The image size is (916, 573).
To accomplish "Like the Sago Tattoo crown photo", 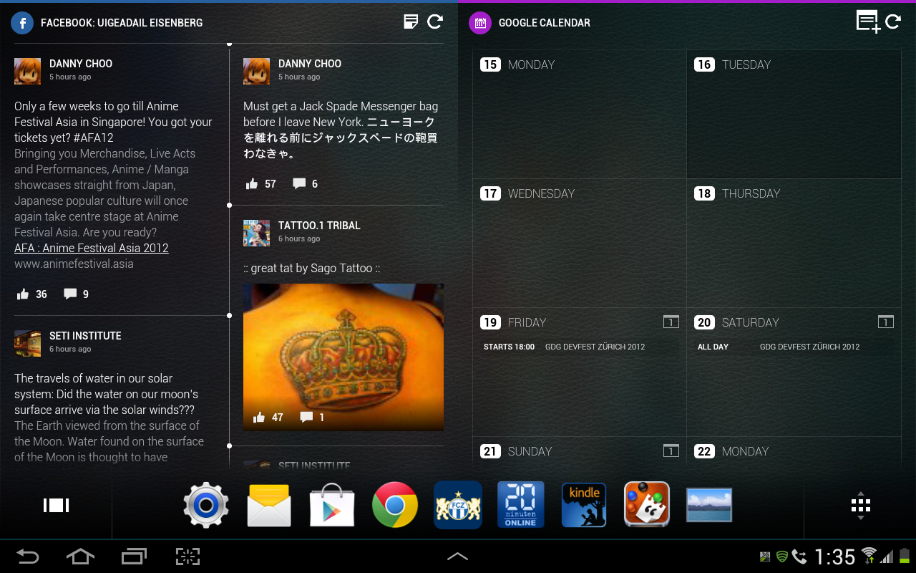I will [259, 417].
